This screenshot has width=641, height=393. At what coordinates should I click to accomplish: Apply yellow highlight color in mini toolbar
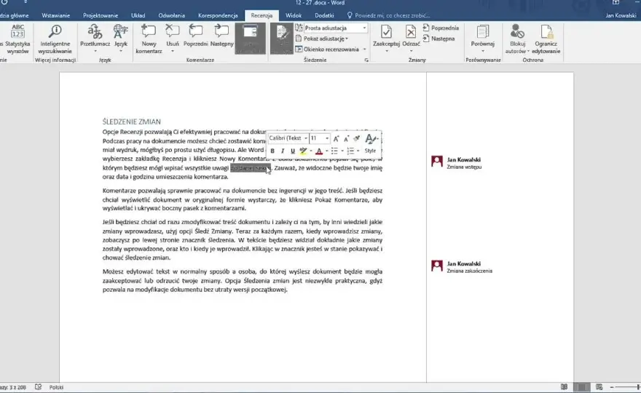coord(303,151)
